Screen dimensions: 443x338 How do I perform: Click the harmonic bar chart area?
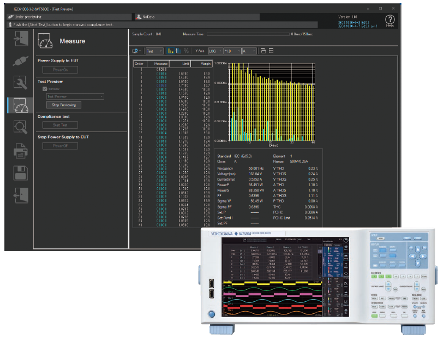pos(271,102)
